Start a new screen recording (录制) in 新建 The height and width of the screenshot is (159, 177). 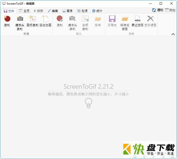click(7, 21)
